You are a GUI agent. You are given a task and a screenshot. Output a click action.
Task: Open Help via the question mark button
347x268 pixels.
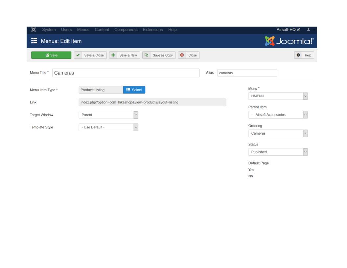coord(305,55)
